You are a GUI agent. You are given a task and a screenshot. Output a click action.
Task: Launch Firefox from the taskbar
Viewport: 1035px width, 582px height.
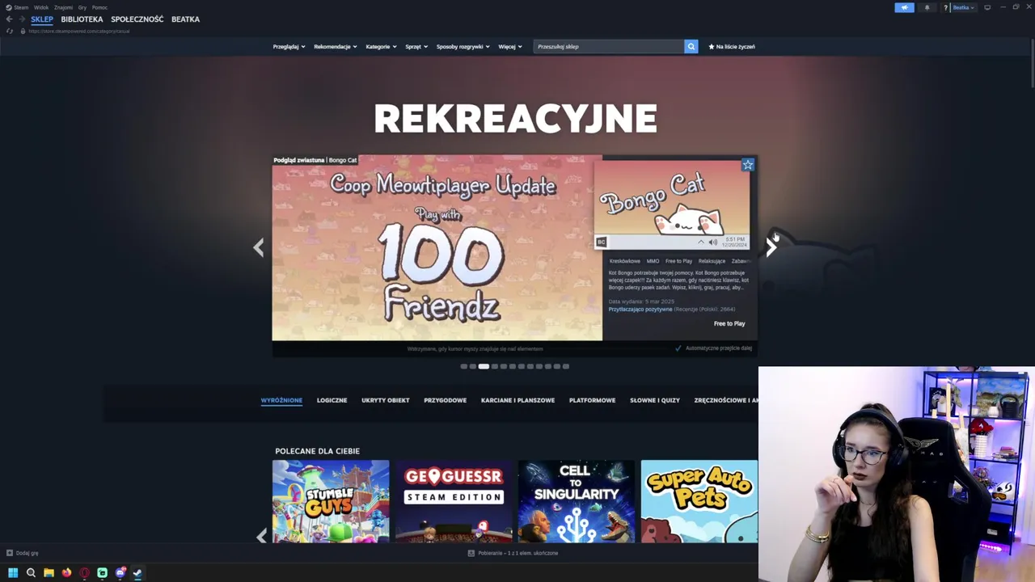[x=66, y=573]
